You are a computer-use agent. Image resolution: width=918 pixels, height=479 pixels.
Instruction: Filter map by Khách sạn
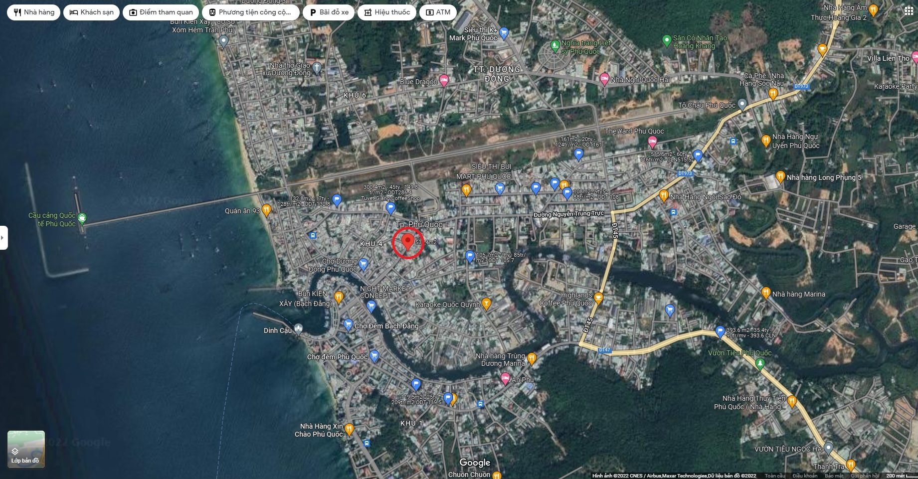tap(91, 12)
